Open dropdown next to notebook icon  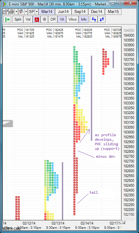coord(26,11)
